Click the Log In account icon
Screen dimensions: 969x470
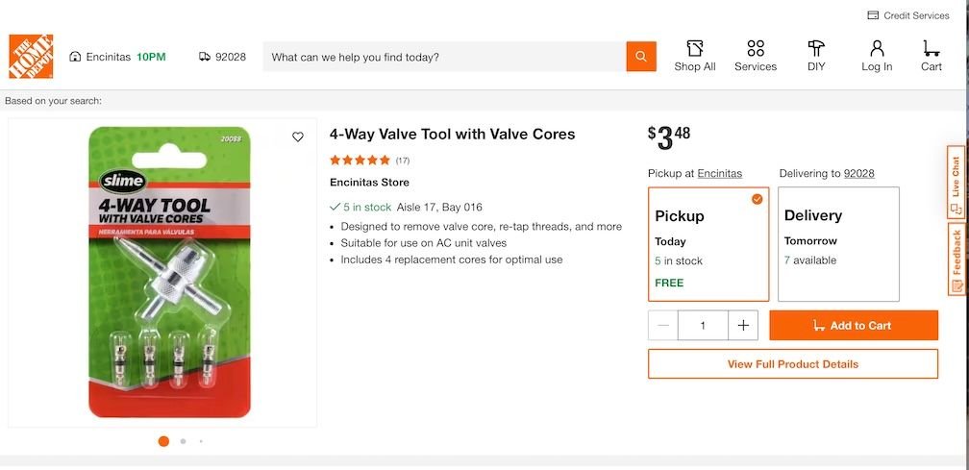tap(876, 56)
